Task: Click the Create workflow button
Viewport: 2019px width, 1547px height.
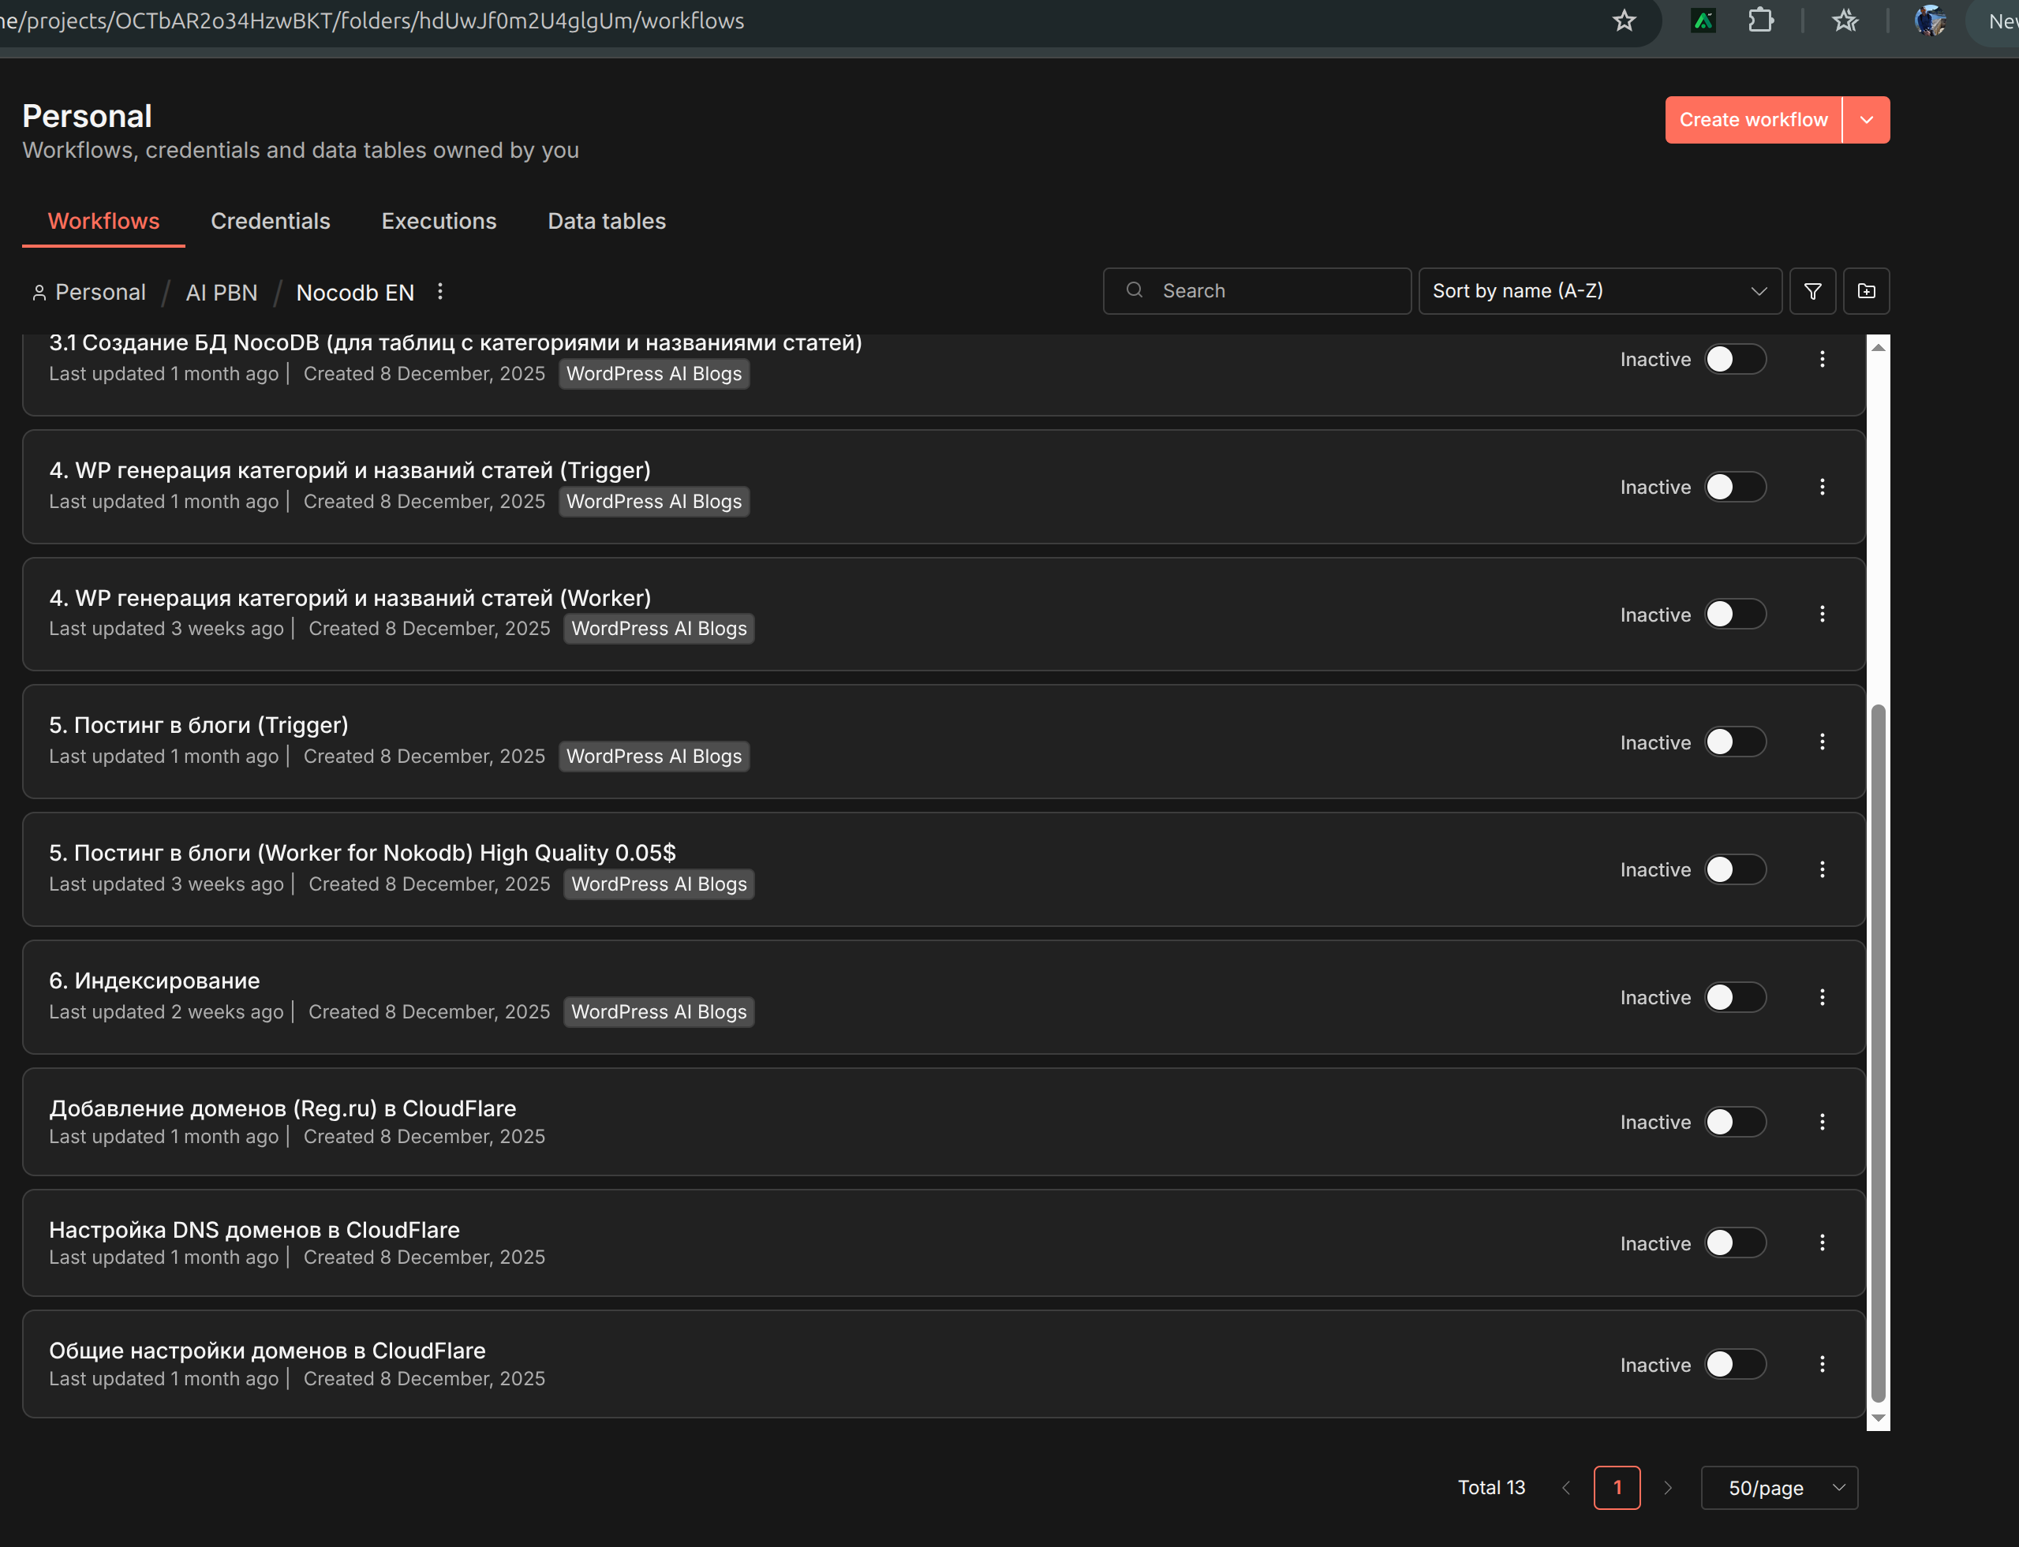Action: pyautogui.click(x=1752, y=120)
